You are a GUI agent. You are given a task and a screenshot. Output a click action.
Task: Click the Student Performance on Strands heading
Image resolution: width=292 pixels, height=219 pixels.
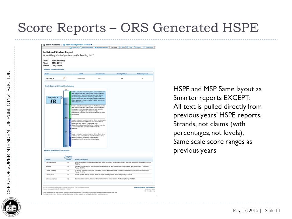57,151
